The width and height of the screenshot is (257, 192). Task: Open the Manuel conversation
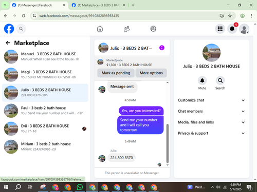[x=45, y=57]
